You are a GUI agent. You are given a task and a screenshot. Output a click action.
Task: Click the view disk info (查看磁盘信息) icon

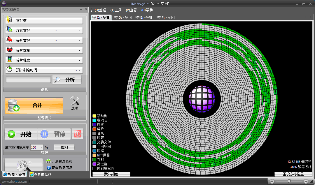(x=49, y=168)
